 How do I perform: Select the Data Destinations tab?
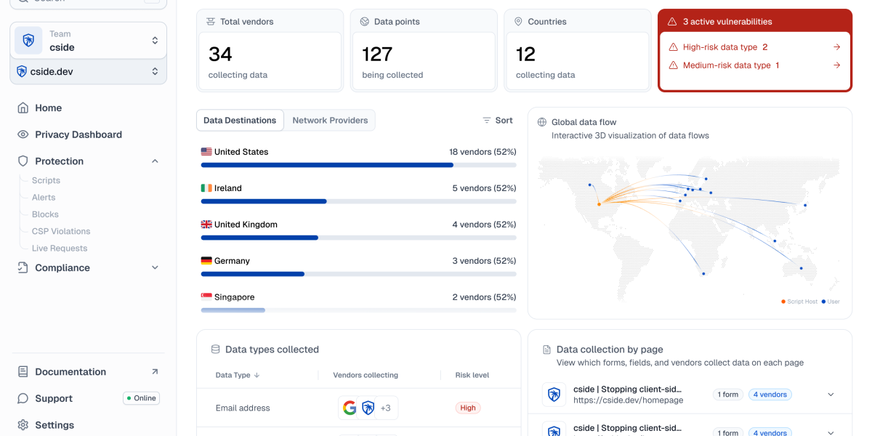point(240,120)
